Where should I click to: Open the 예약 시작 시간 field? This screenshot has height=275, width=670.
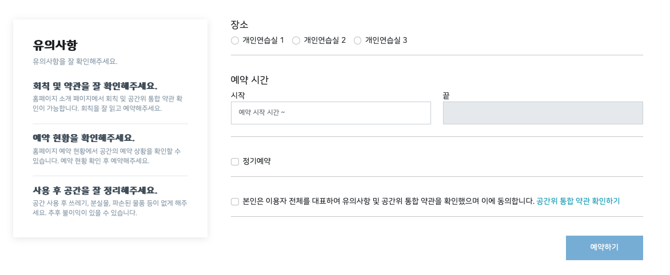[330, 113]
